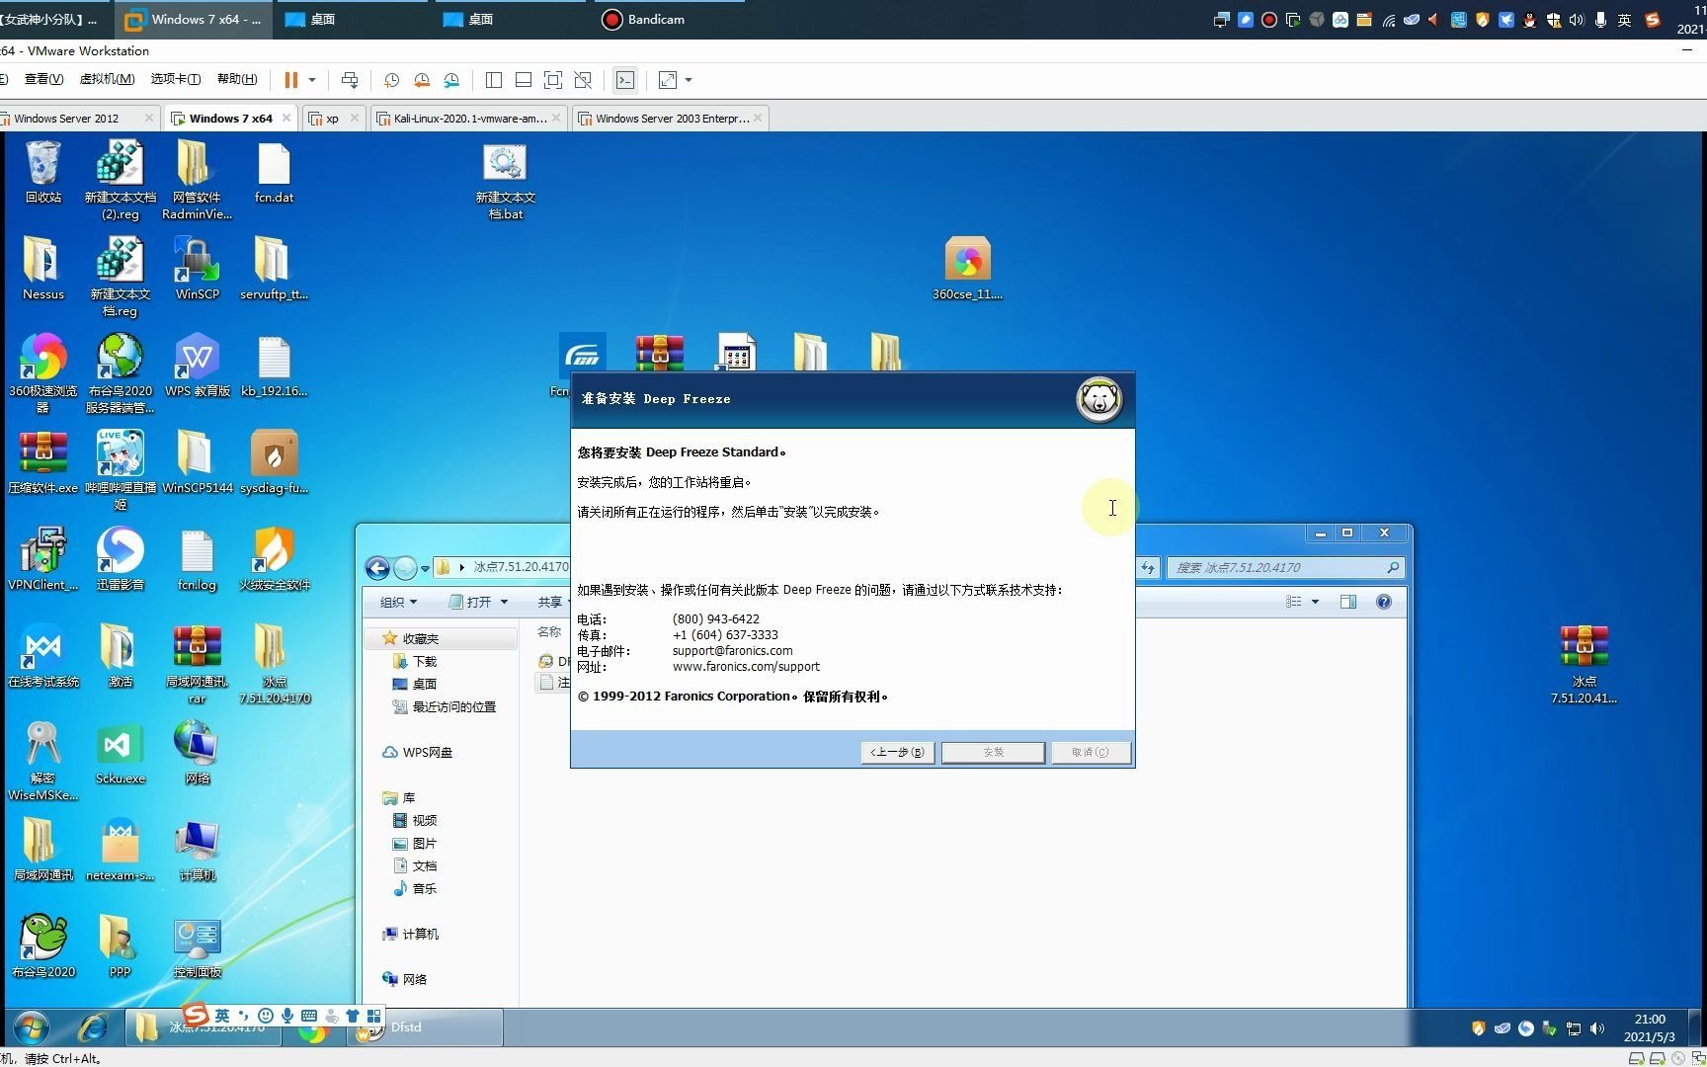Screen dimensions: 1707x1067
Task: Open the Windows 7 Start button
Action: click(x=31, y=1027)
